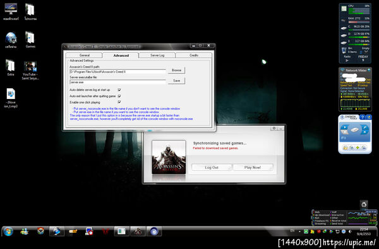Open the Credits tab
Viewport: 379px width, 249px height.
click(194, 55)
